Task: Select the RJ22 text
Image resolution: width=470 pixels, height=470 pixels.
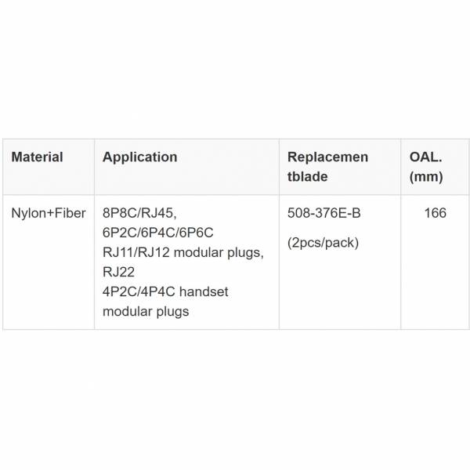Action: pyautogui.click(x=118, y=272)
